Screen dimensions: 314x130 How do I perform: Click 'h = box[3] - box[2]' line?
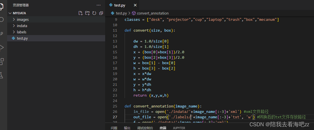(154, 68)
